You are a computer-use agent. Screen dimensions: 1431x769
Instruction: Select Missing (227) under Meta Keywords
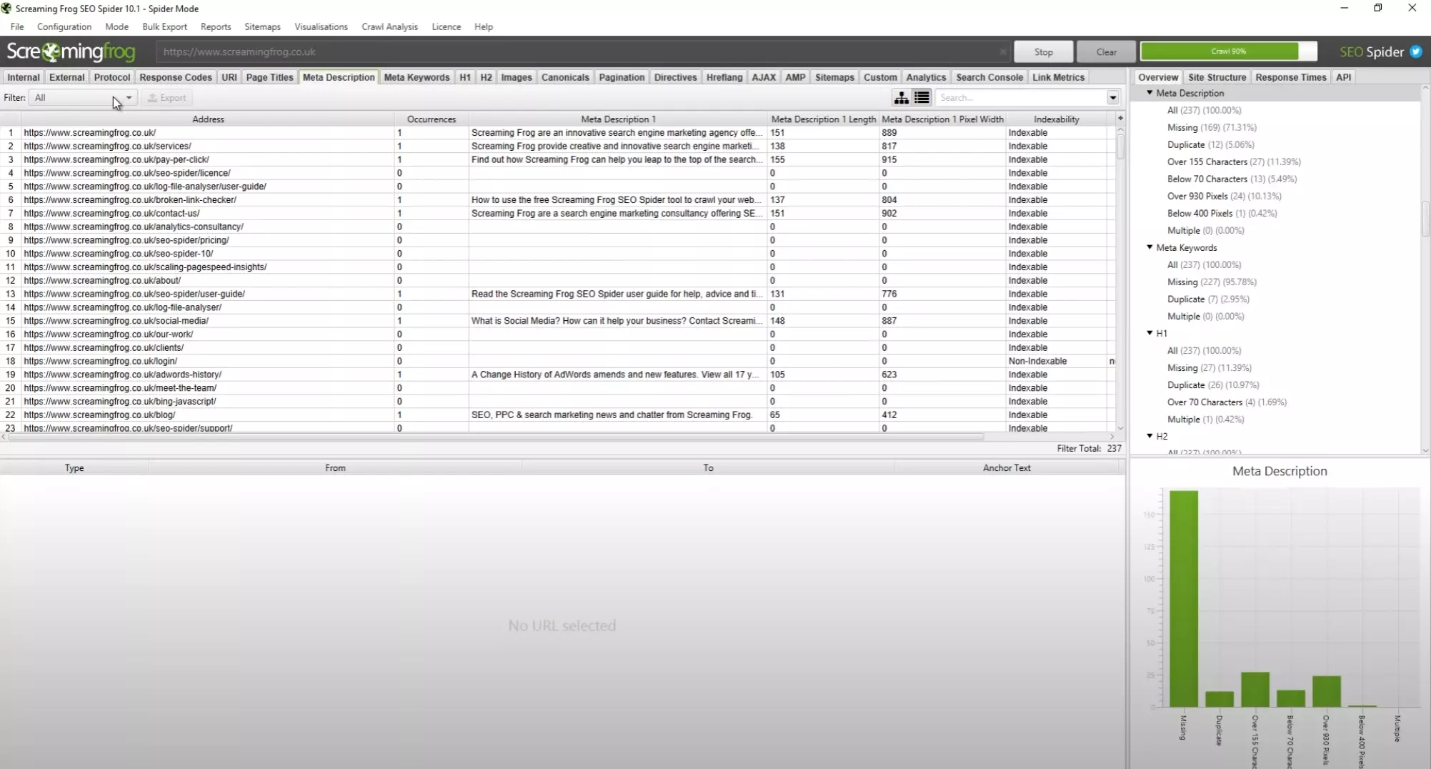coord(1212,282)
